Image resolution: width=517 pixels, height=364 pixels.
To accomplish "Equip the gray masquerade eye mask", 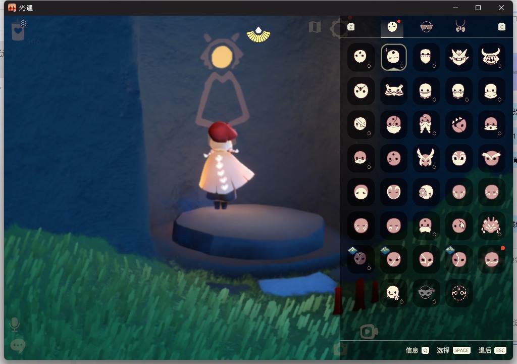I will (426, 293).
